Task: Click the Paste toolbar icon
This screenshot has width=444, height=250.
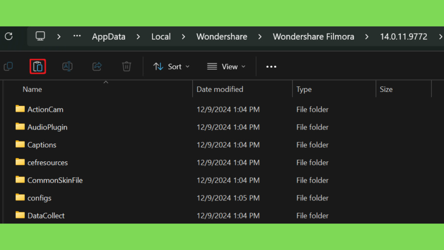Action: (x=38, y=66)
